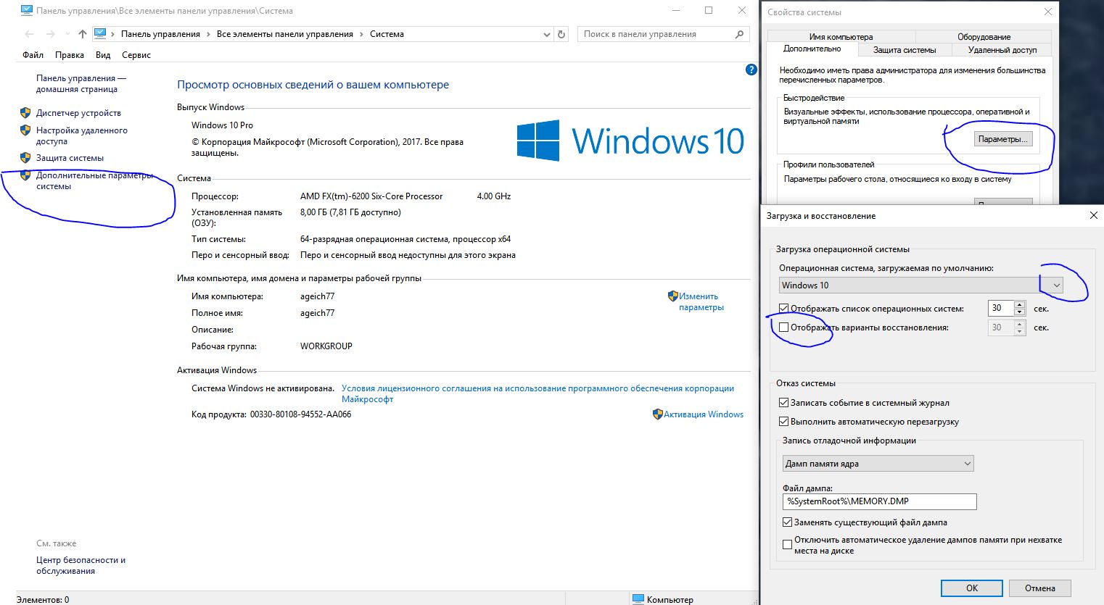Expand the Дамп памяти ядра dropdown
This screenshot has width=1104, height=605.
click(878, 464)
